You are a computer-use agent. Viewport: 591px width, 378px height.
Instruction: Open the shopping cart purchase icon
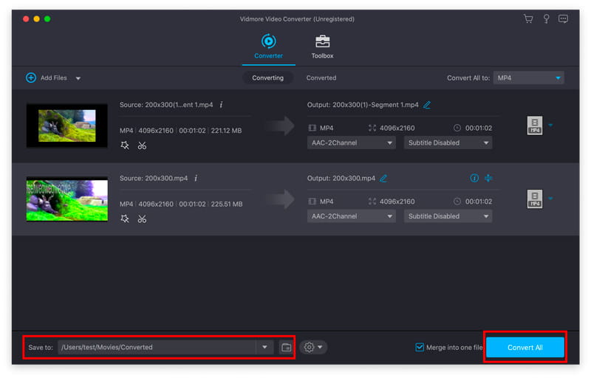tap(528, 18)
